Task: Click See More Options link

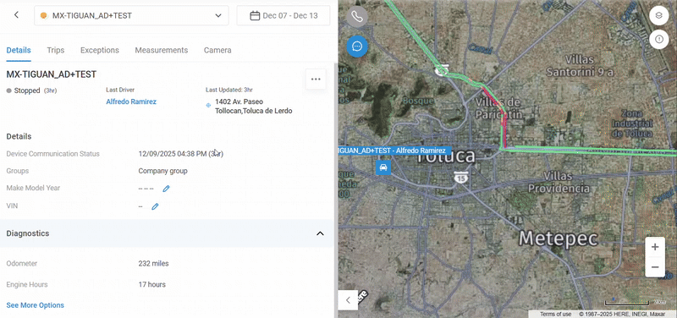Action: tap(35, 305)
